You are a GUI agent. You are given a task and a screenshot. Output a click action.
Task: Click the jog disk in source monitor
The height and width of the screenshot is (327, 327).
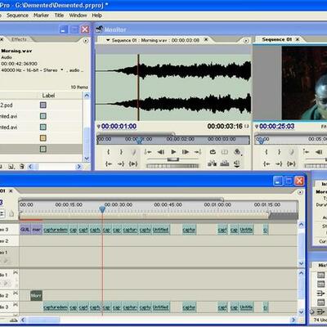click(172, 166)
